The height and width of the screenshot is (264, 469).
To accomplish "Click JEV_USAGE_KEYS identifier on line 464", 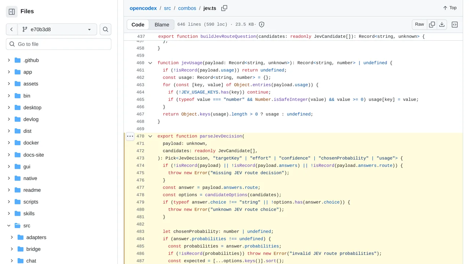I will (200, 92).
